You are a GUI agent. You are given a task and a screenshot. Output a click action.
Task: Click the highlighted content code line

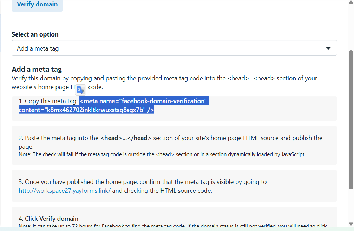86,110
